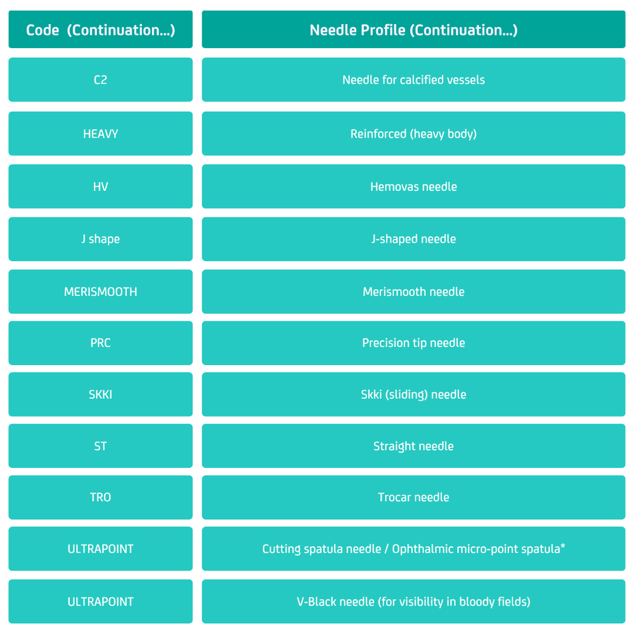The height and width of the screenshot is (634, 634).
Task: Select the C2 code cell
Action: click(100, 80)
